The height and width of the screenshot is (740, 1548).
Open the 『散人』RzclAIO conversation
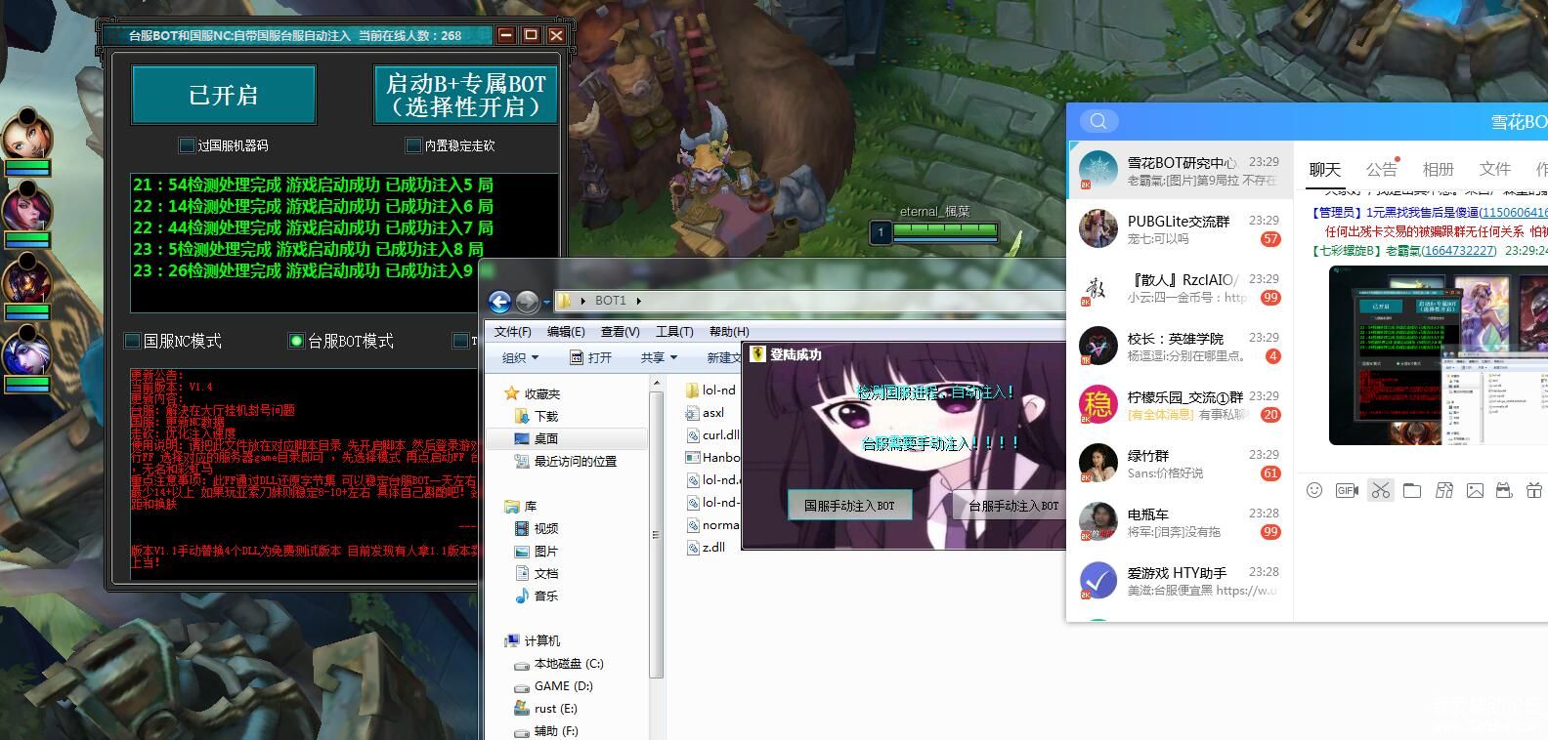[1180, 288]
